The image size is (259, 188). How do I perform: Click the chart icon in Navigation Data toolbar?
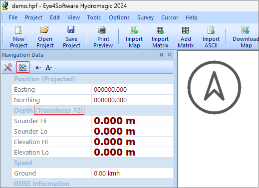point(23,67)
